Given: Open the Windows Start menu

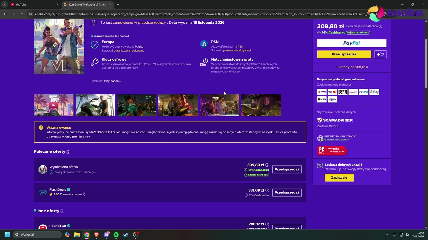Looking at the screenshot, I should click(x=7, y=235).
